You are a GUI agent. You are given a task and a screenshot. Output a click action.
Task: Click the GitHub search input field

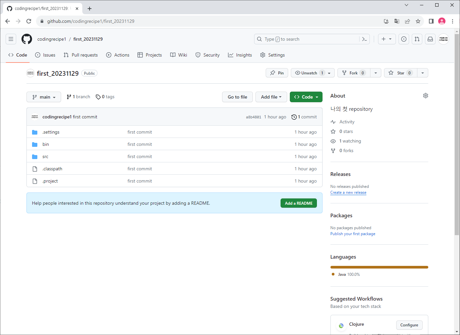(307, 39)
